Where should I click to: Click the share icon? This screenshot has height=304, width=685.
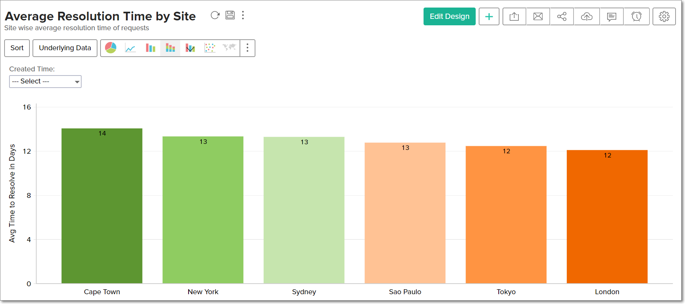[x=562, y=17]
